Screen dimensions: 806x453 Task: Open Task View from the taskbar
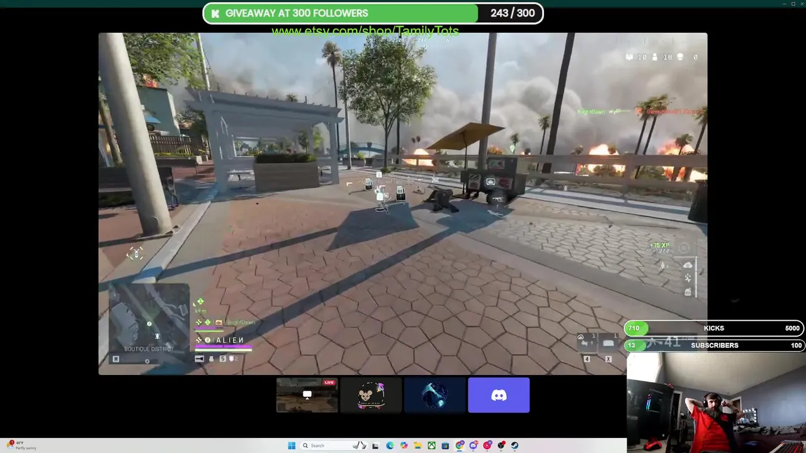click(375, 445)
